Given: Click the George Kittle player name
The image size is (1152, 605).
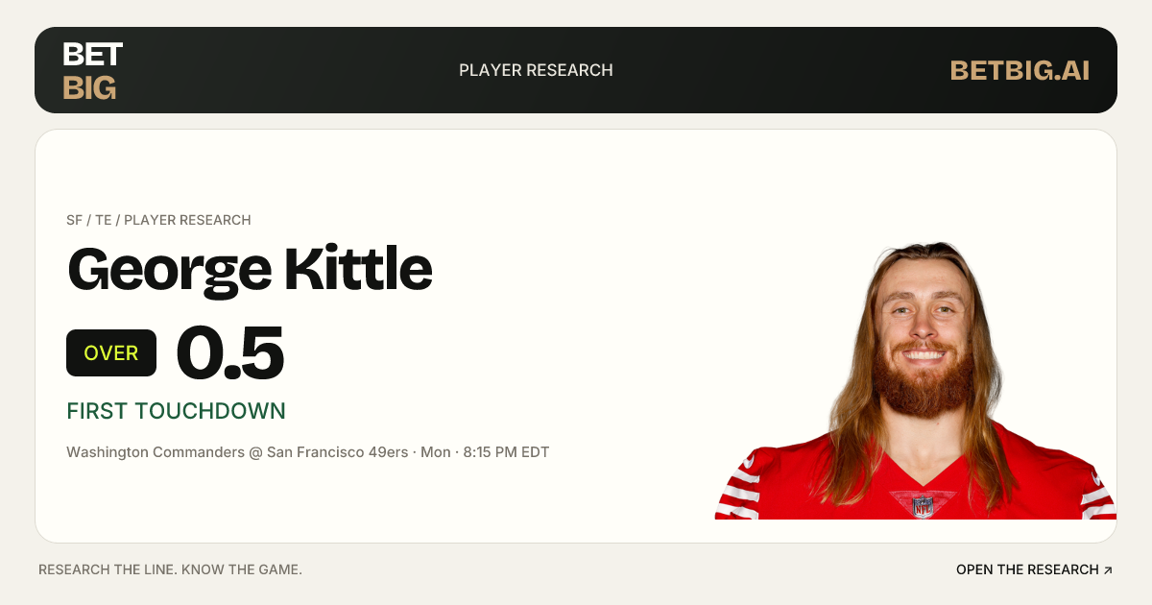Looking at the screenshot, I should [x=250, y=270].
